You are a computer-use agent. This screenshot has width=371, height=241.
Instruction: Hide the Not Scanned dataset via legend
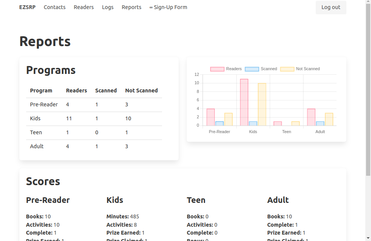coord(287,69)
